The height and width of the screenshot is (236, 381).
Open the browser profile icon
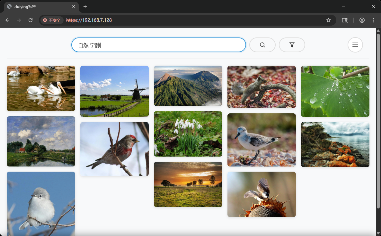coord(362,20)
